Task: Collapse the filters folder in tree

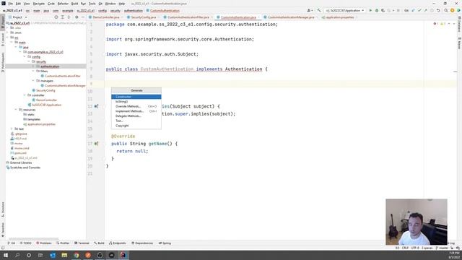Action: [33, 71]
